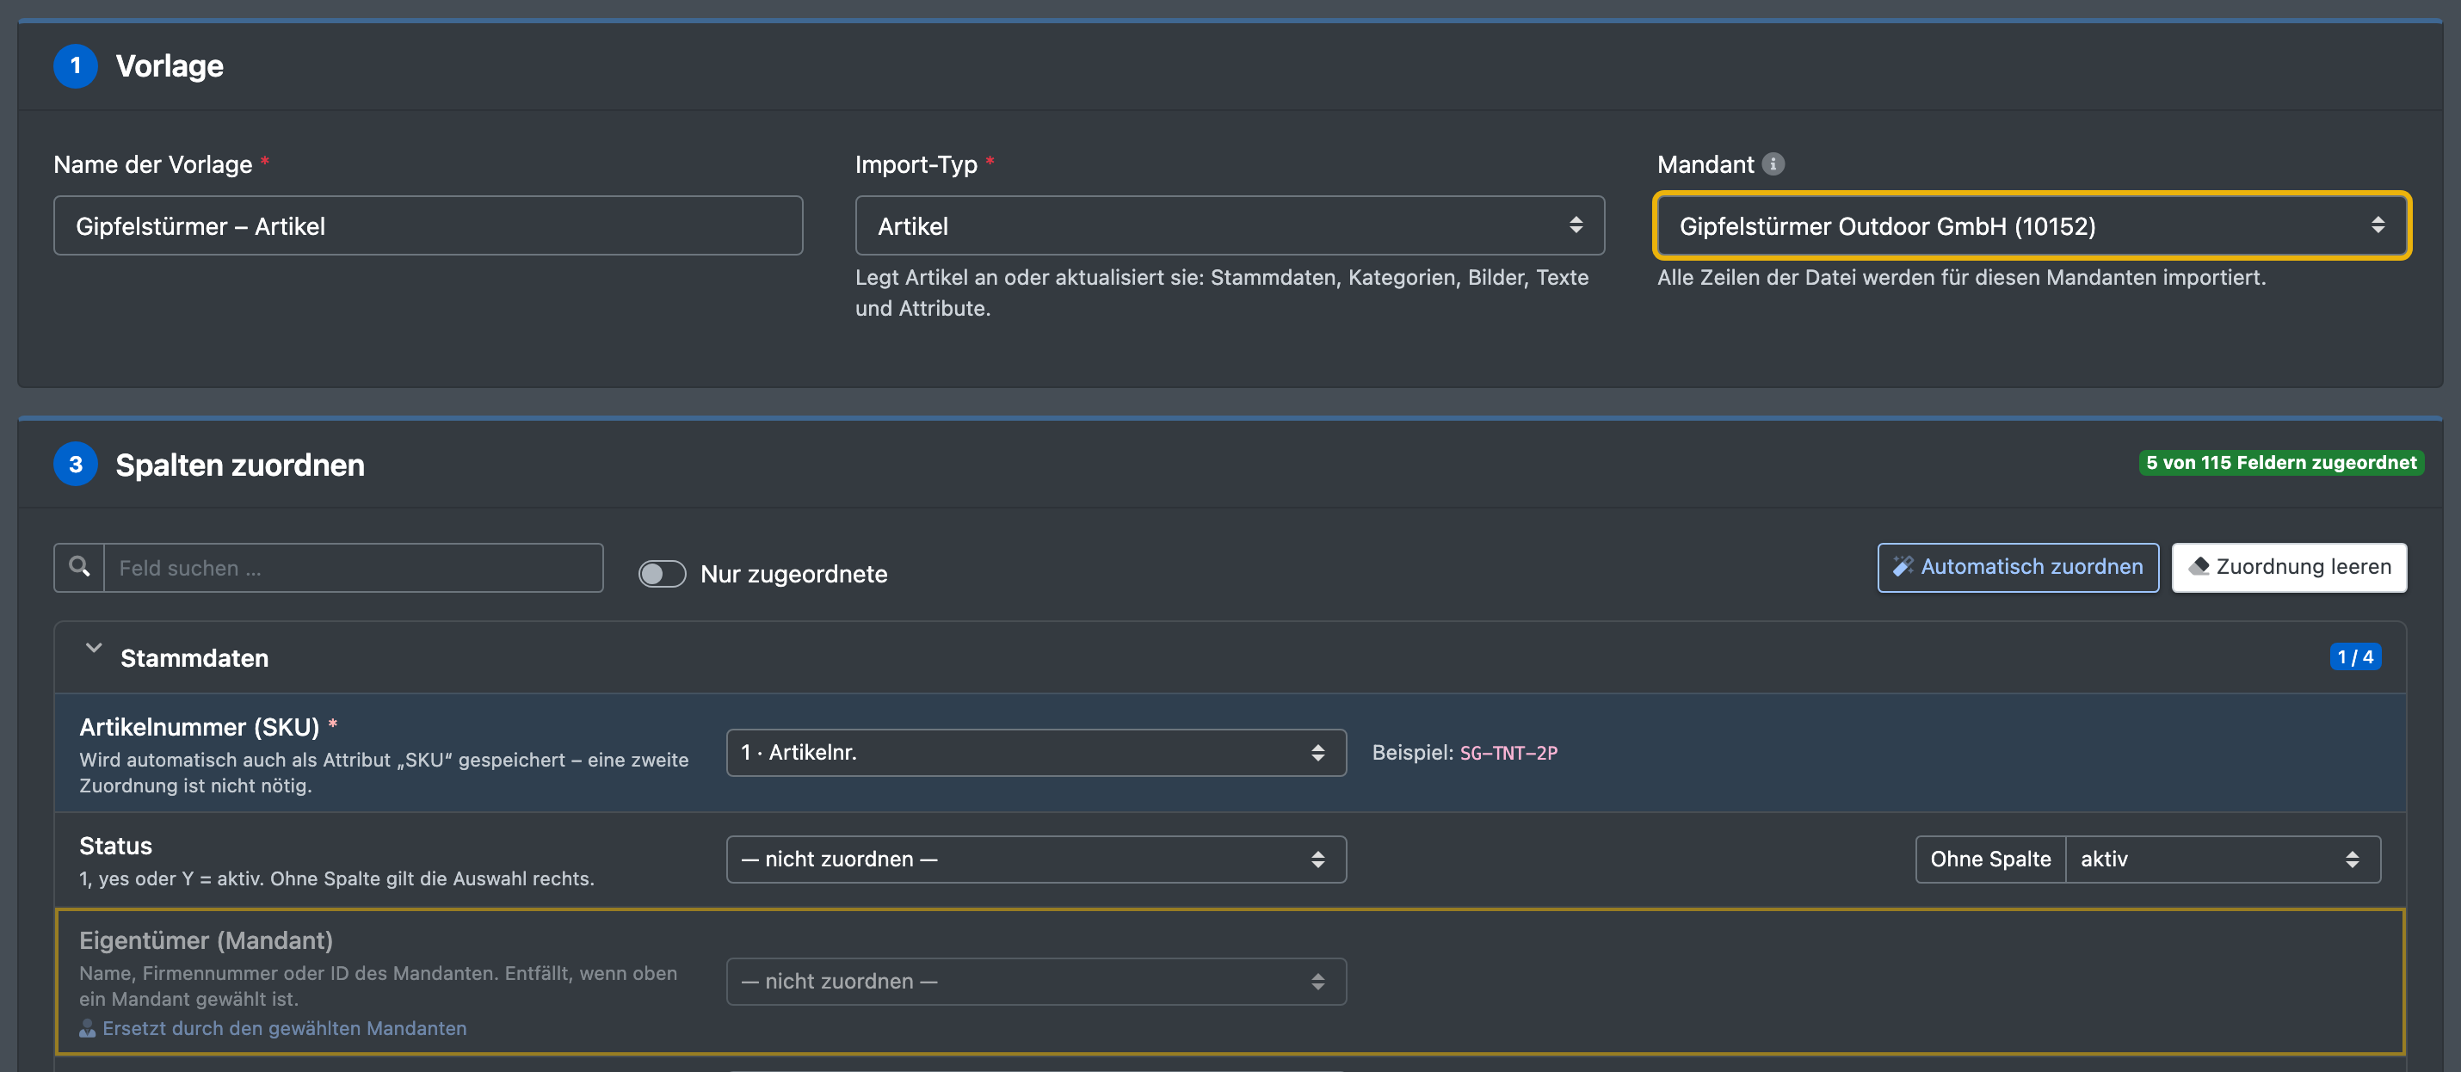Click the example value SG-TNT-2P
The width and height of the screenshot is (2461, 1072).
1508,753
